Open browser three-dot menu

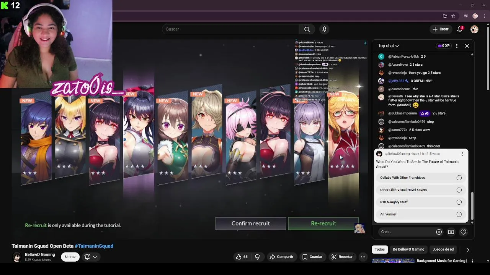coord(484,16)
